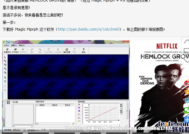Click the blue morph canvas area

[x=68, y=77]
